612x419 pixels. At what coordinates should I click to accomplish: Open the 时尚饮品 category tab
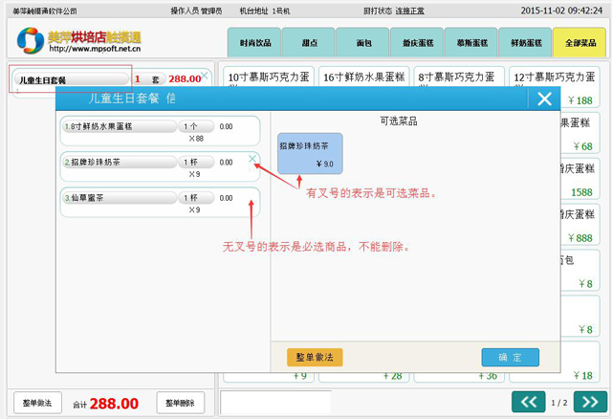[x=254, y=43]
